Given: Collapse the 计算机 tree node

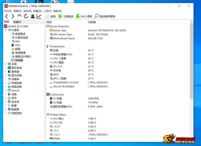Looking at the screenshot, I should (6, 30).
